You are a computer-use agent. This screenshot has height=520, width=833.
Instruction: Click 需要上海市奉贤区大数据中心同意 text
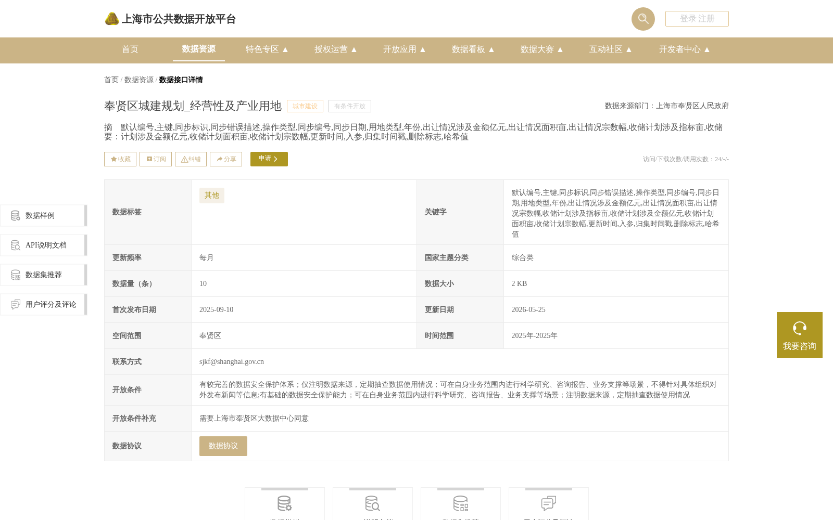click(254, 419)
